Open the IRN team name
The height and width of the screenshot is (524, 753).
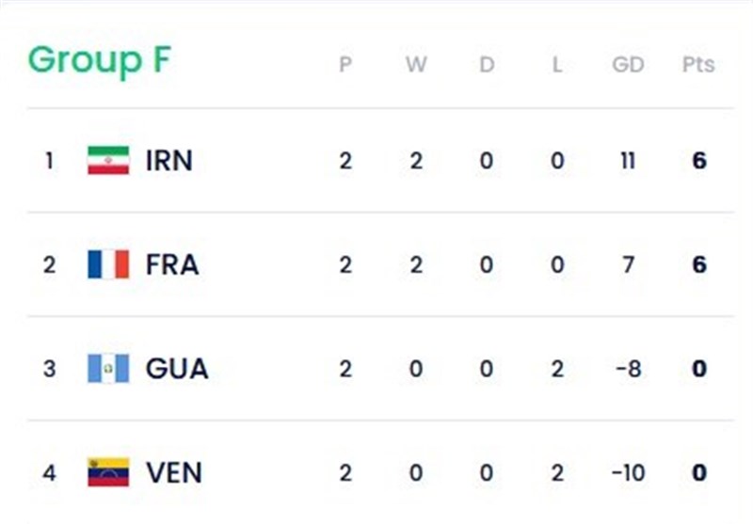pos(168,161)
